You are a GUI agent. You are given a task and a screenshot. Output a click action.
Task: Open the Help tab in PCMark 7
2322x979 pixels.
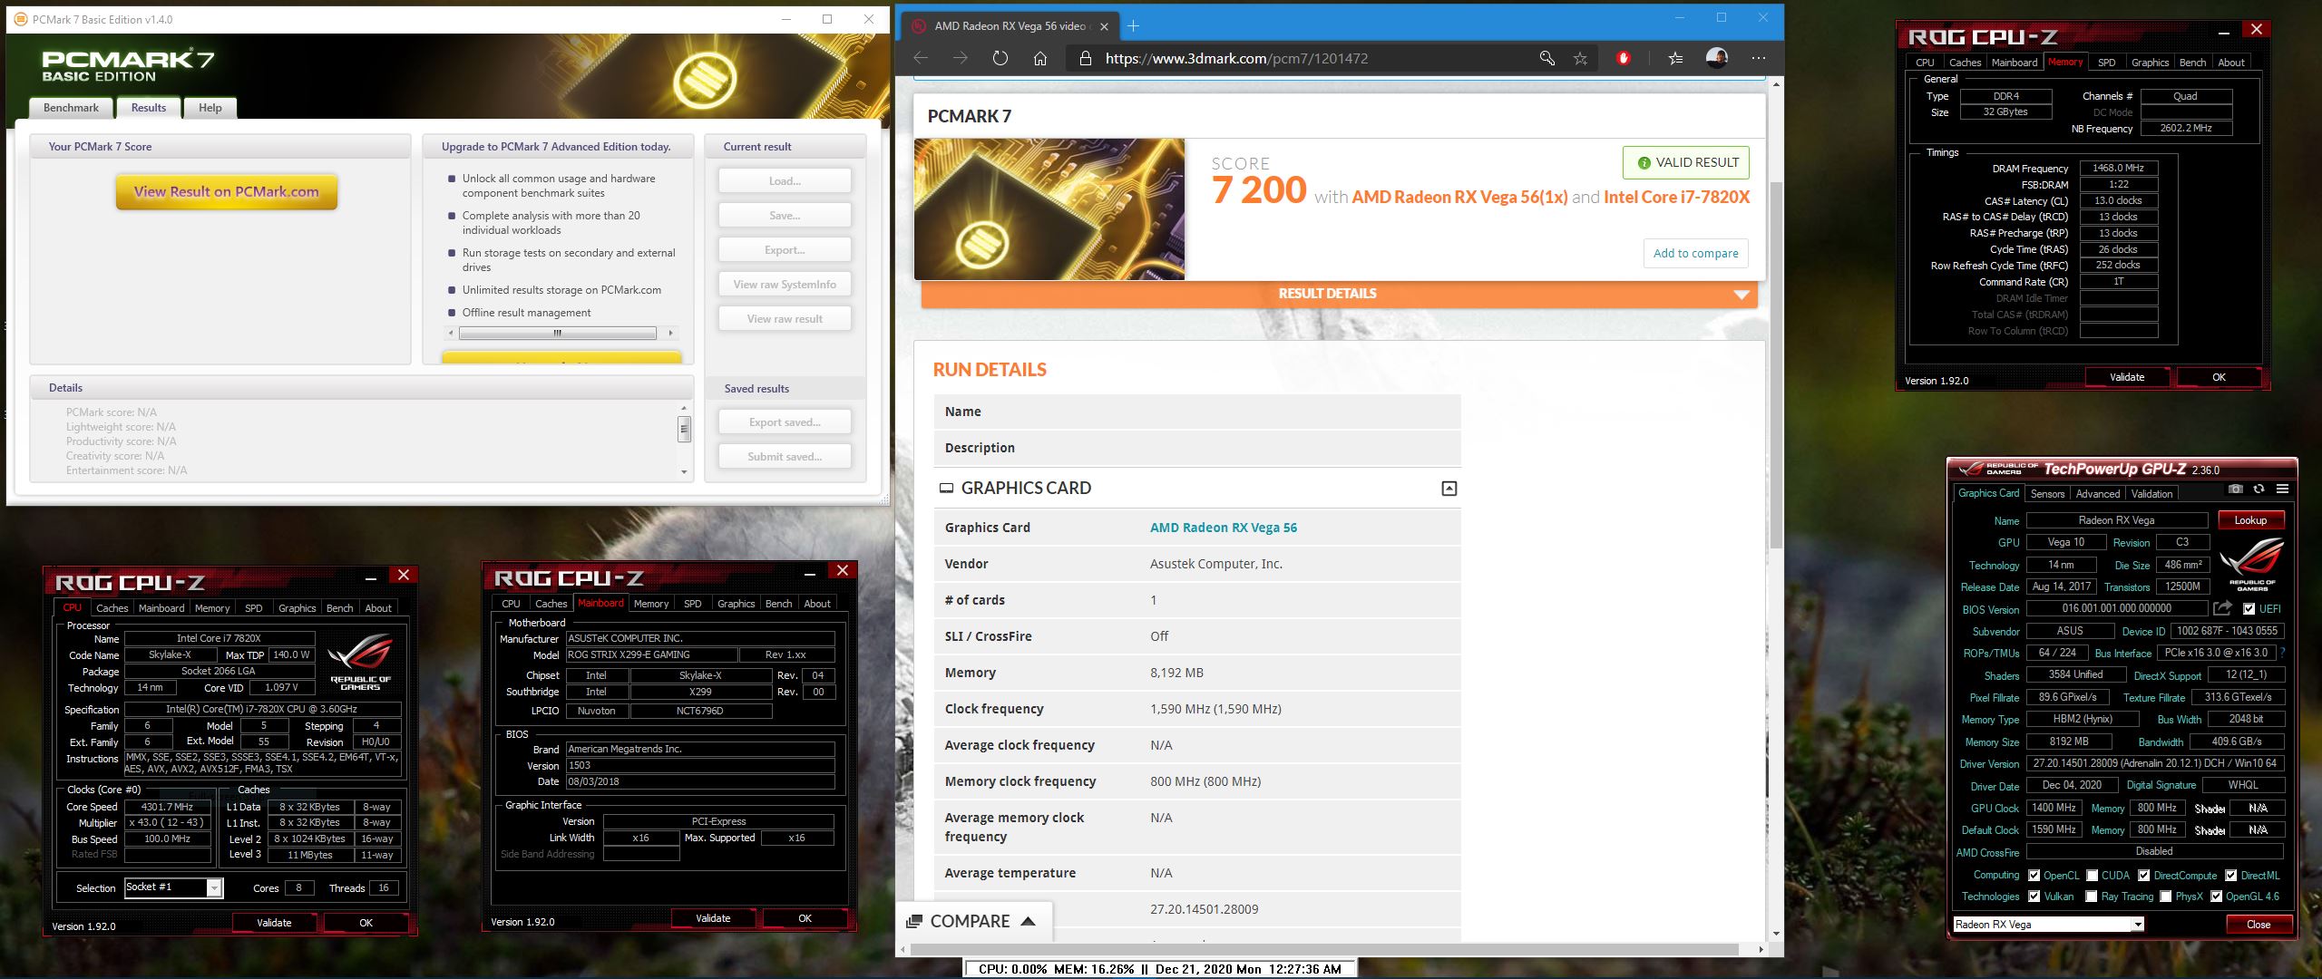point(210,108)
